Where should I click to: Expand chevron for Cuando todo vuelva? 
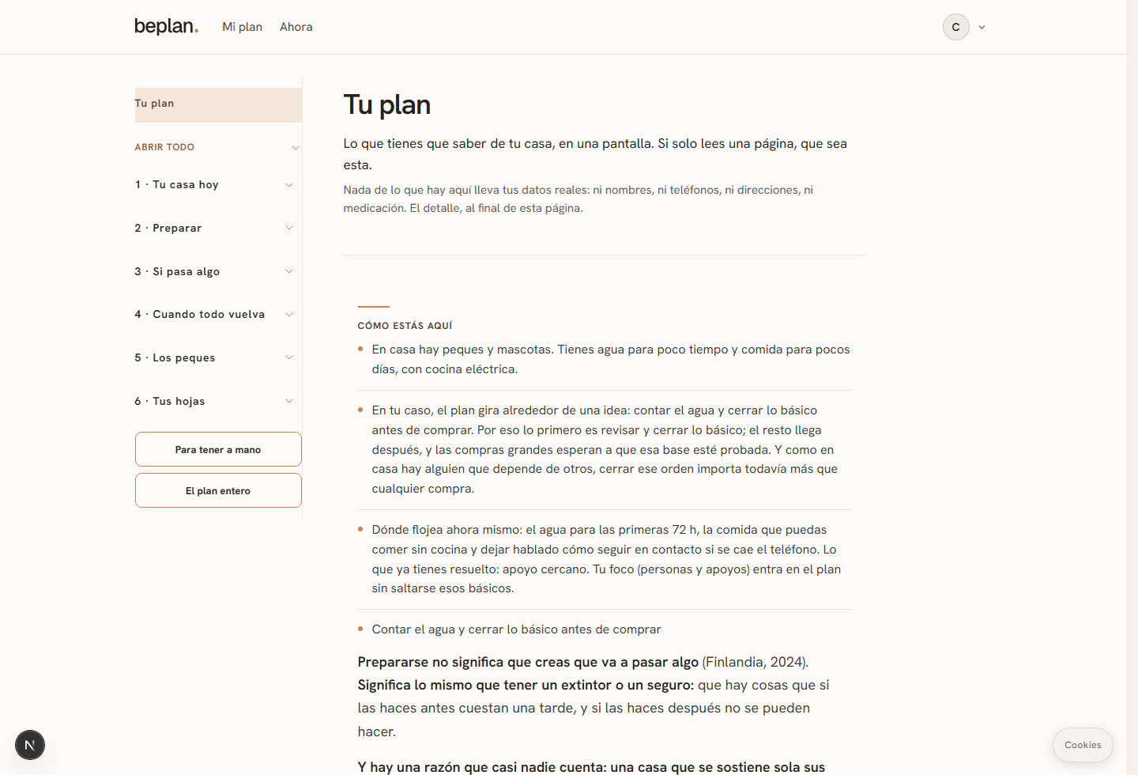click(x=289, y=315)
